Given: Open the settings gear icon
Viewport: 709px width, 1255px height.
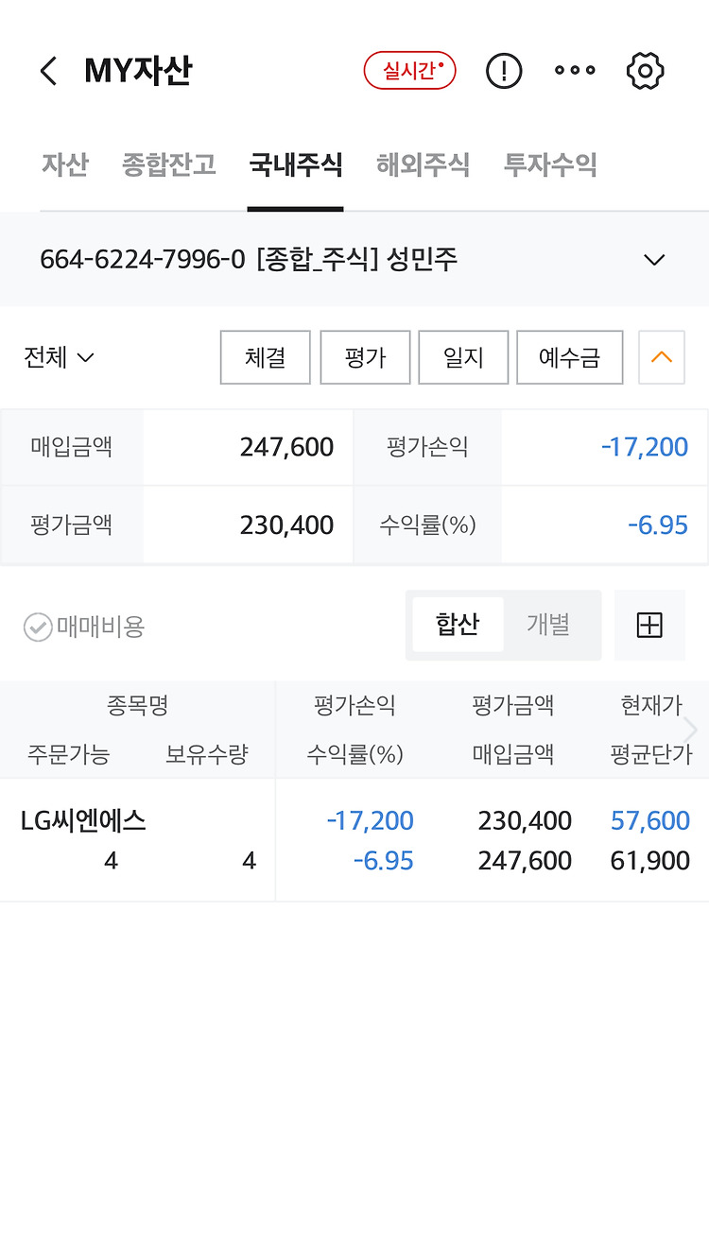Looking at the screenshot, I should [x=646, y=71].
